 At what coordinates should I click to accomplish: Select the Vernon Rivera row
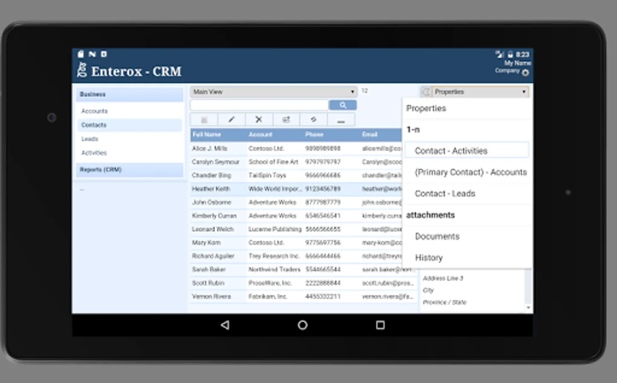pos(303,297)
